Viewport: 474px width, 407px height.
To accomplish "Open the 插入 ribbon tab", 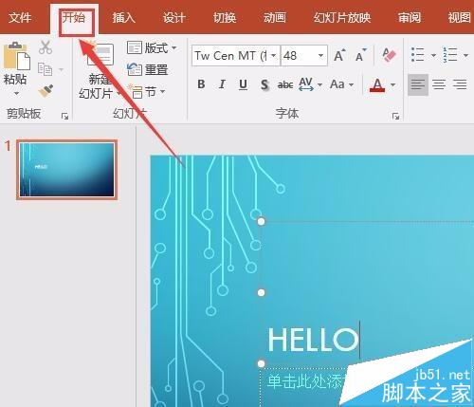I will pyautogui.click(x=124, y=17).
